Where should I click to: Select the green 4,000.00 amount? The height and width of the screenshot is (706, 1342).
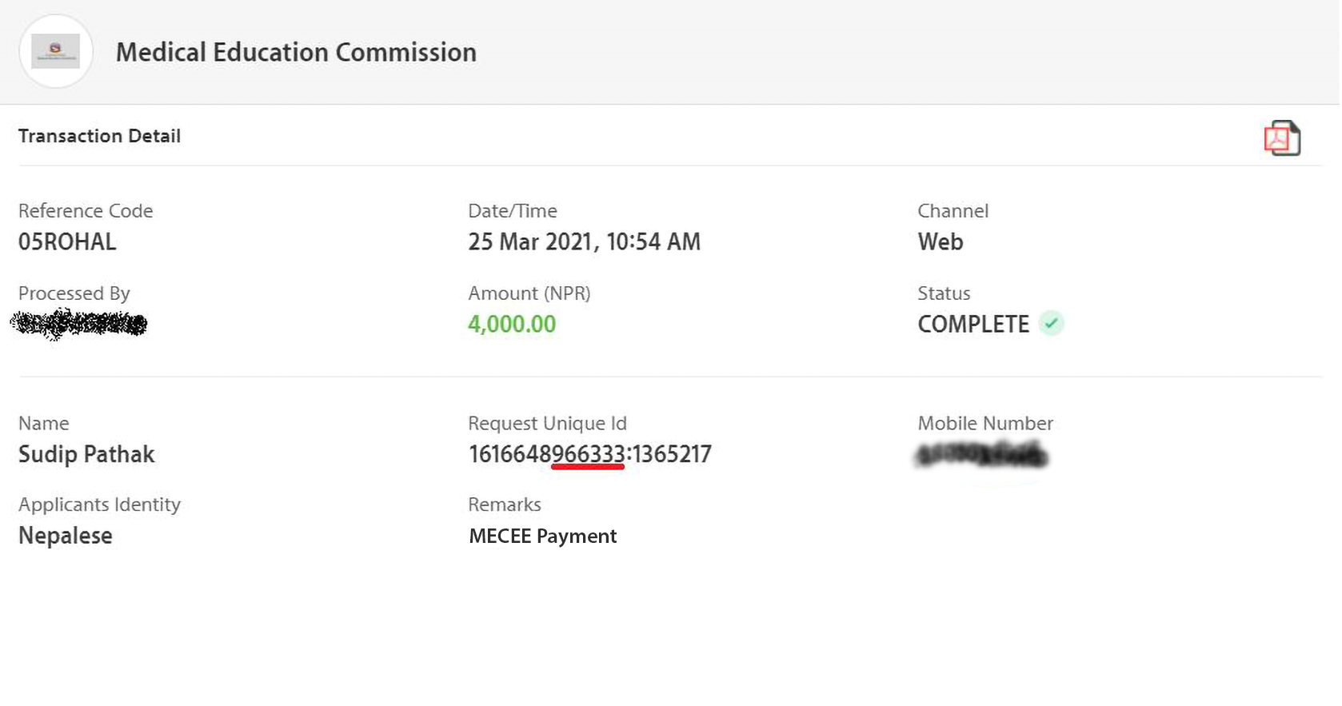coord(512,324)
